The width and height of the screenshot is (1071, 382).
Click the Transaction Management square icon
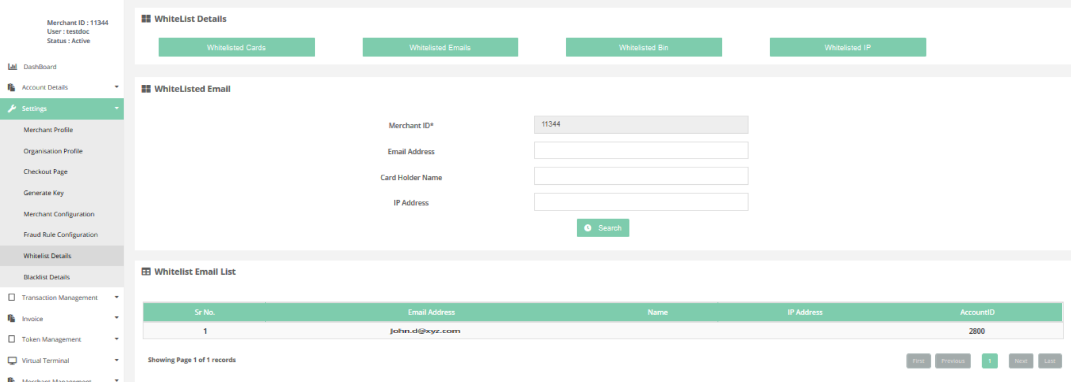pyautogui.click(x=12, y=298)
